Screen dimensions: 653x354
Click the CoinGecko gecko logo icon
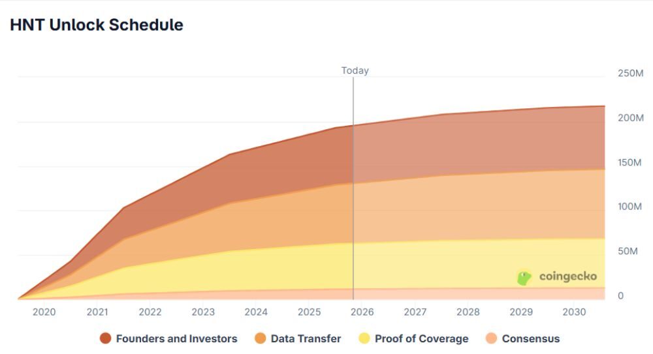pyautogui.click(x=524, y=278)
